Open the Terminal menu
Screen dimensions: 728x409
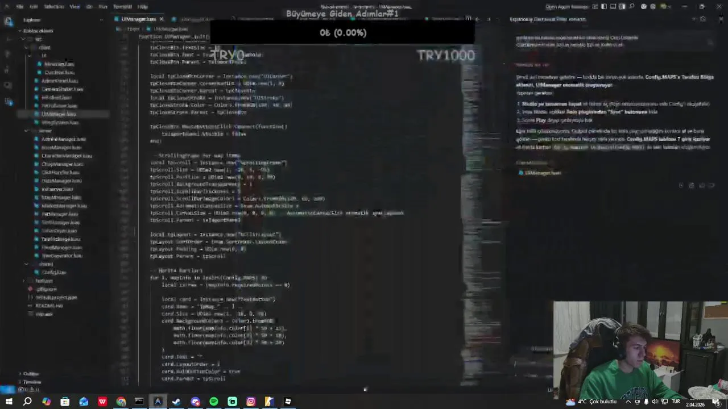coord(122,7)
